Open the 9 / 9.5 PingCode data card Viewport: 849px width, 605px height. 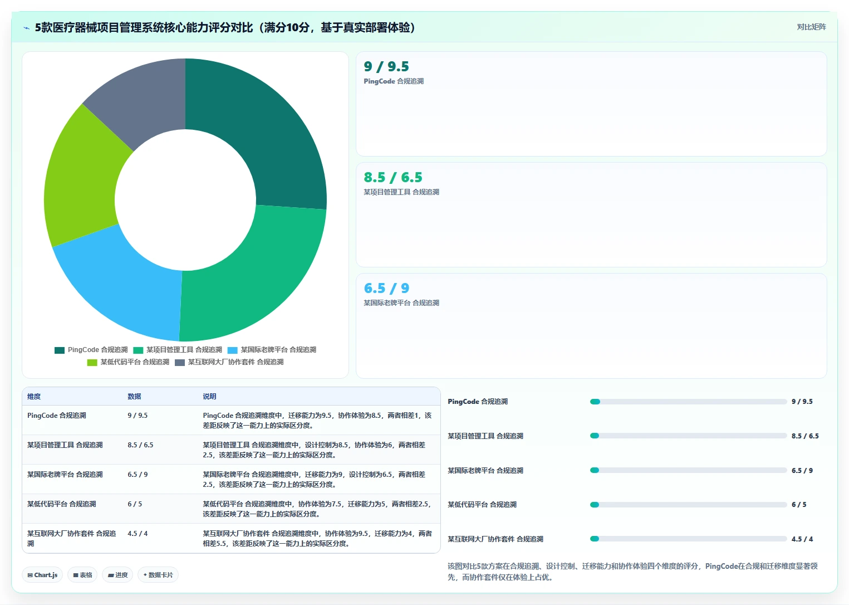[591, 104]
